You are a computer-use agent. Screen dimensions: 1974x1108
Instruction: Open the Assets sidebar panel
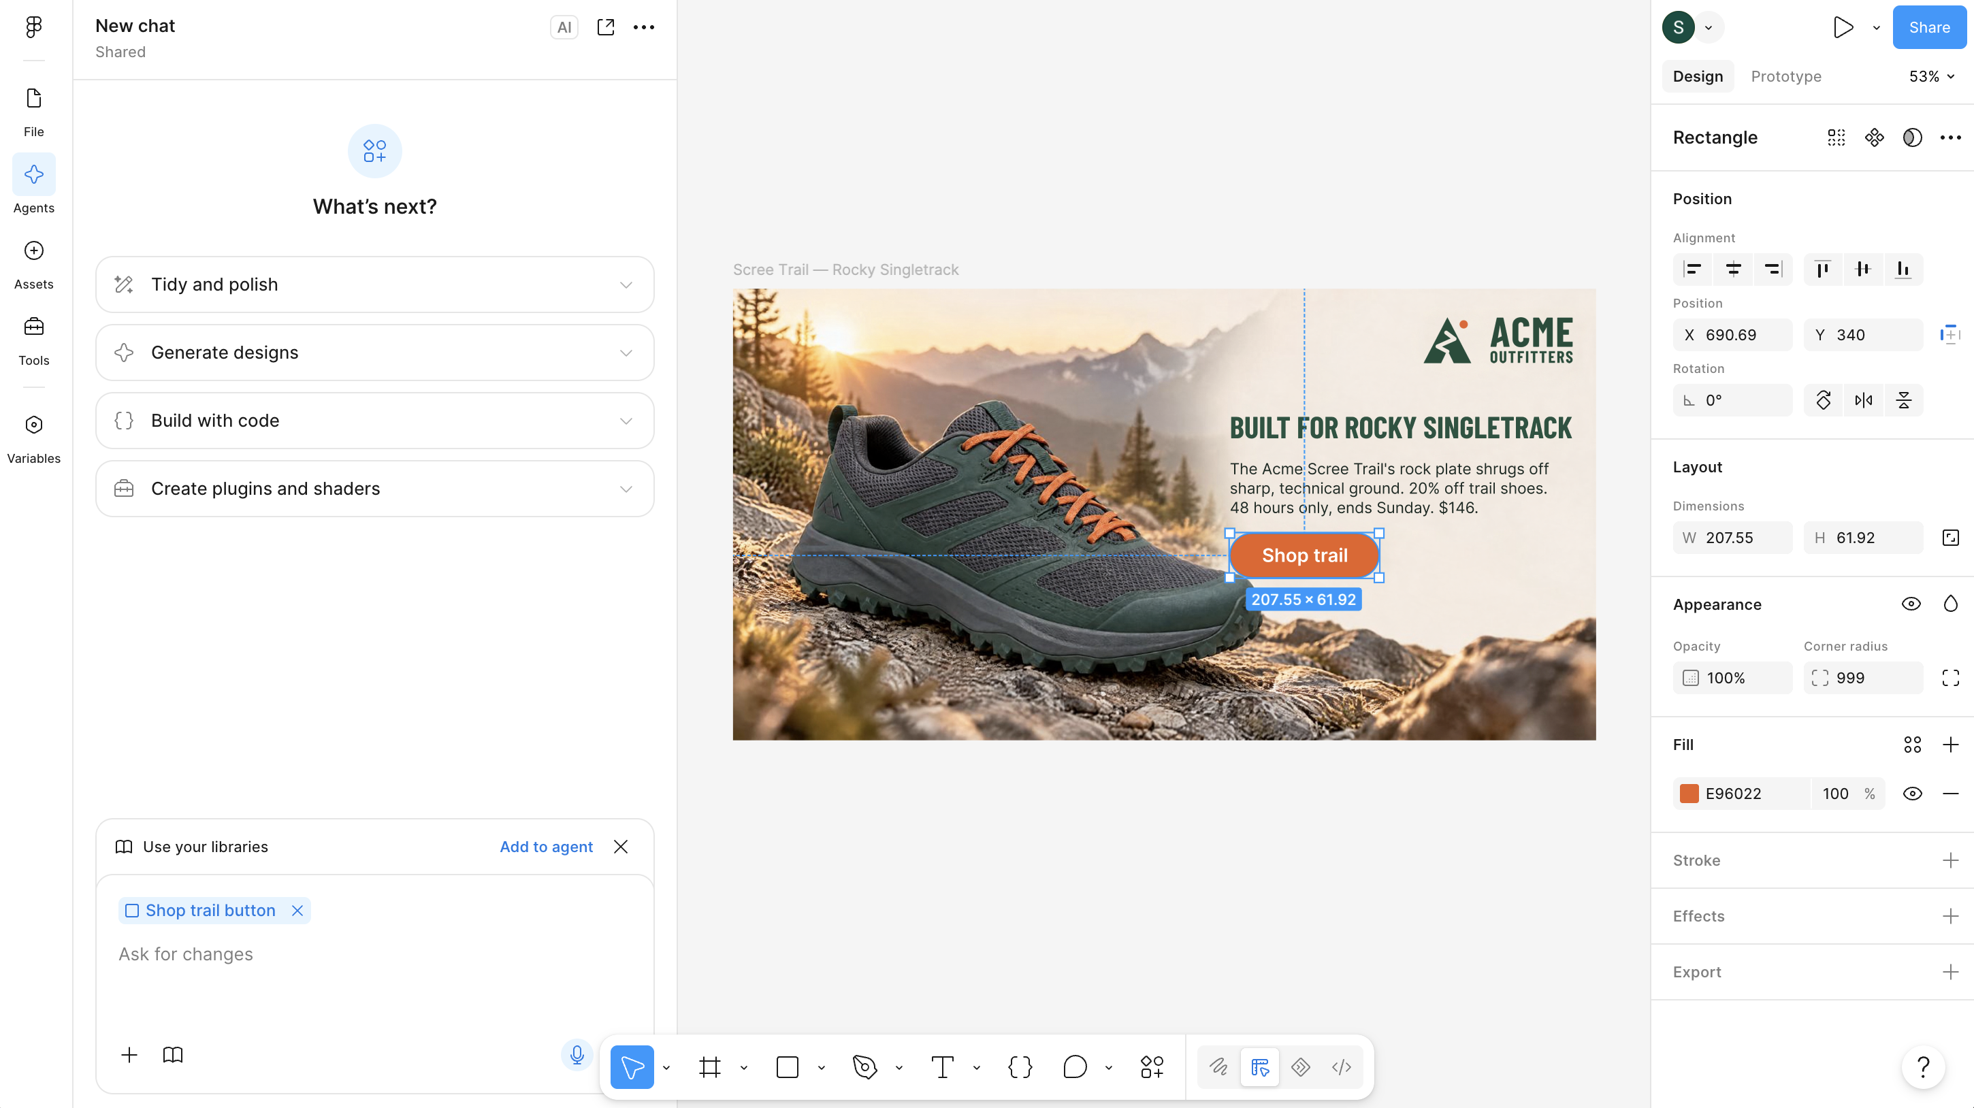tap(34, 264)
